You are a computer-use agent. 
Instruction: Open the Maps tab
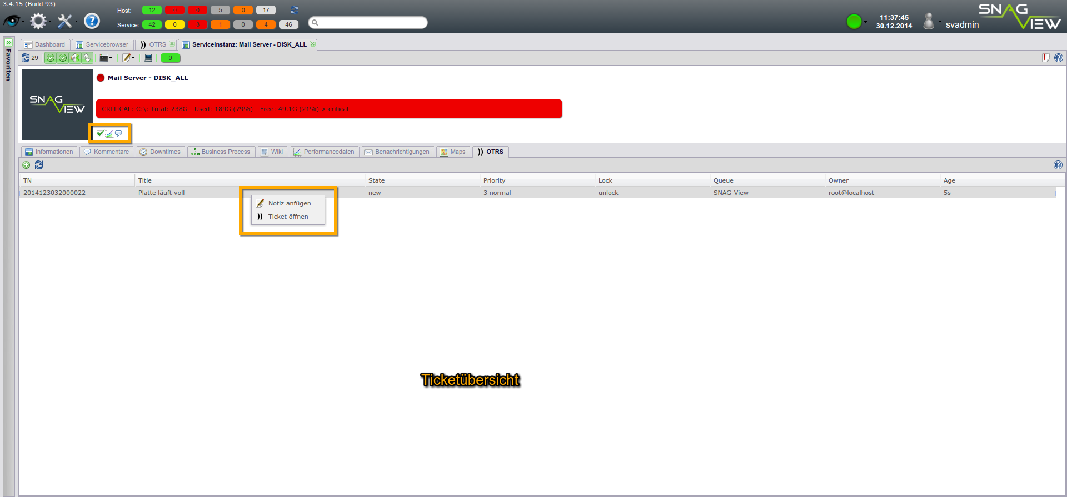coord(453,152)
